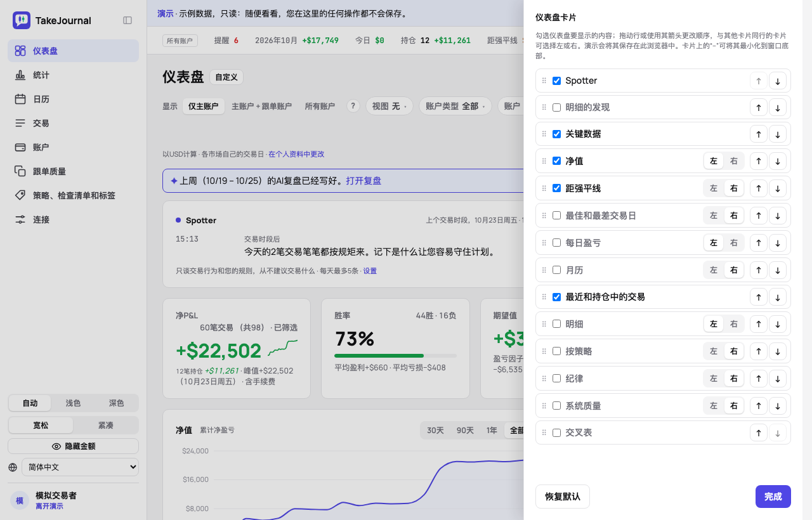The width and height of the screenshot is (812, 520).
Task: Click the TakeJournal logo icon
Action: (22, 20)
